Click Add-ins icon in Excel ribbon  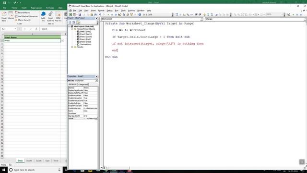(x=43, y=16)
